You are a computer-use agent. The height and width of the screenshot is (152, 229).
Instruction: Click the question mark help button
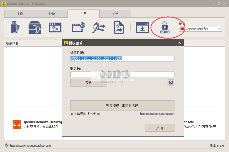tap(171, 83)
